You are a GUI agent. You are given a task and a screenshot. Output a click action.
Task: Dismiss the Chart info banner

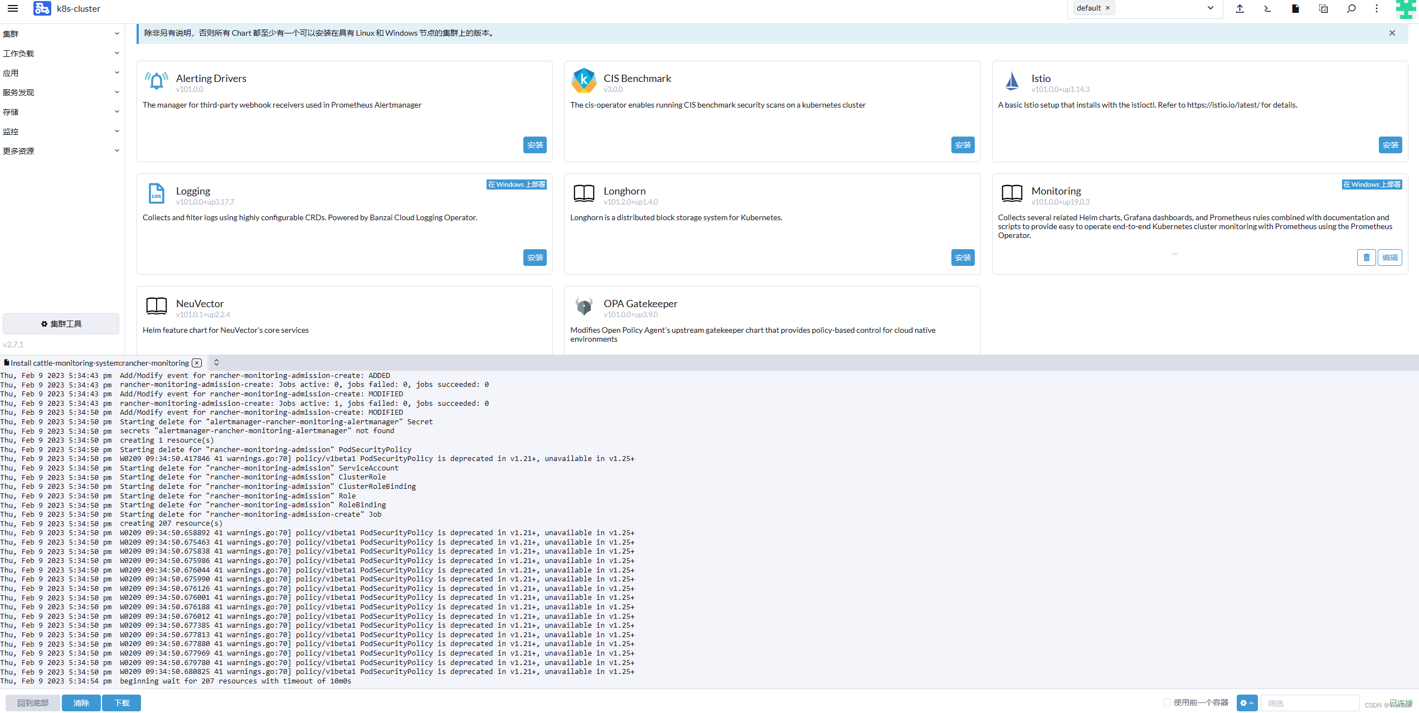1392,33
